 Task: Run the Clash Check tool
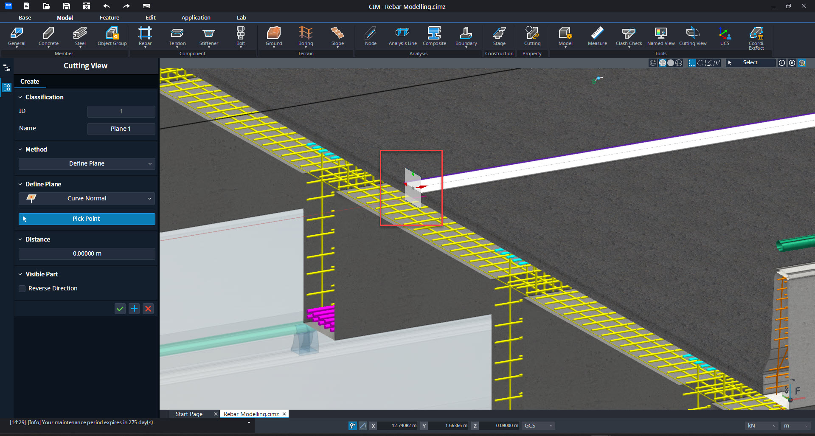pyautogui.click(x=629, y=37)
